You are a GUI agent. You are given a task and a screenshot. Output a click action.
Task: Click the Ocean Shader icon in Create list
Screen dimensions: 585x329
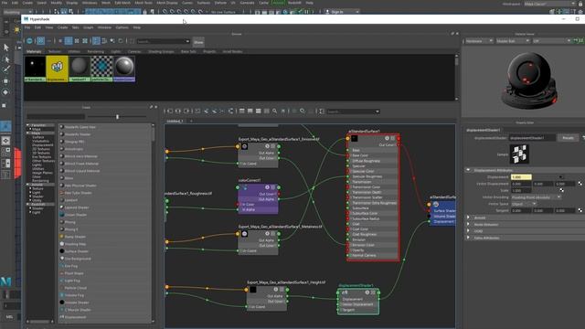coord(61,215)
